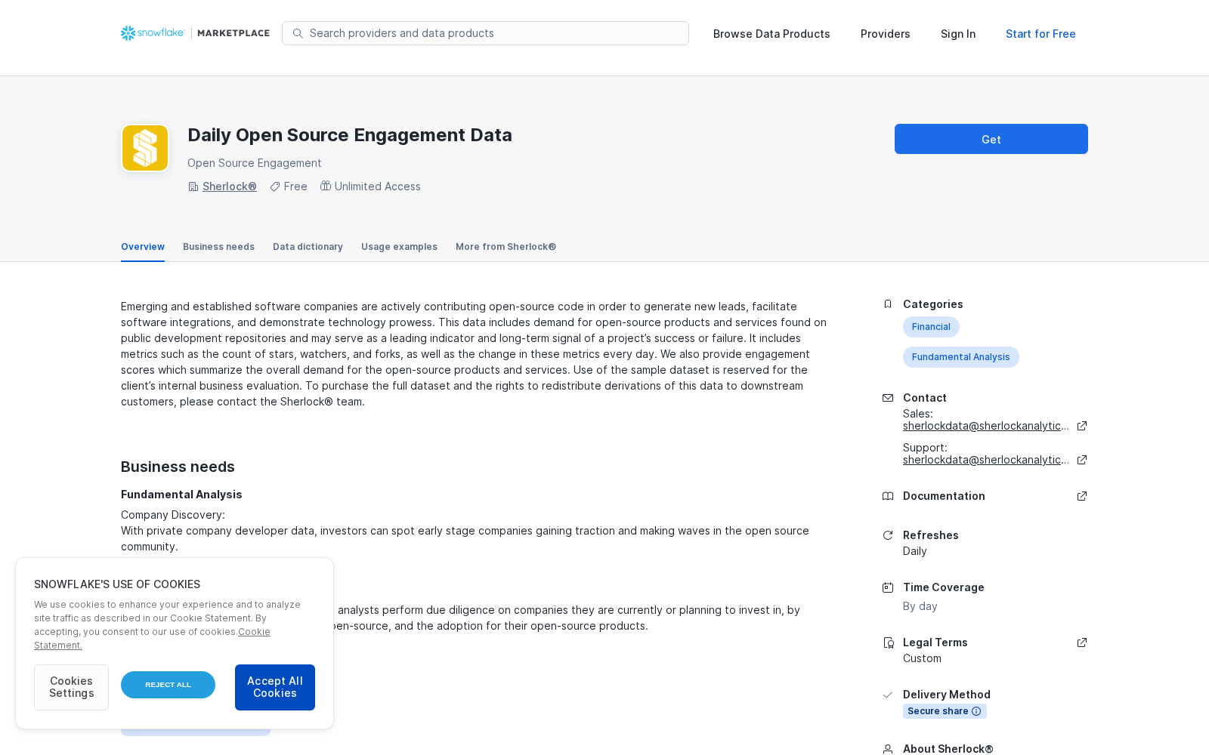Open the Usage examples tab

[399, 247]
